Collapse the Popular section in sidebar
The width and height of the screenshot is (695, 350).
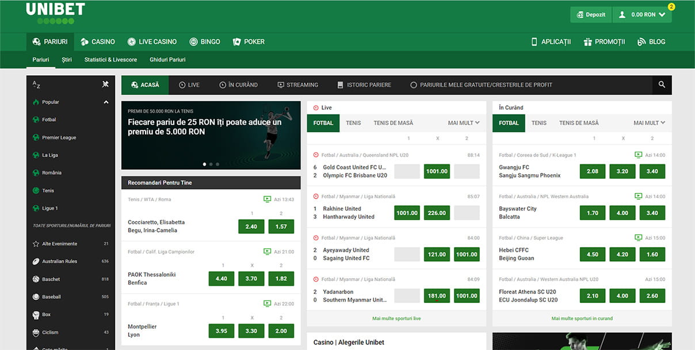tap(106, 102)
